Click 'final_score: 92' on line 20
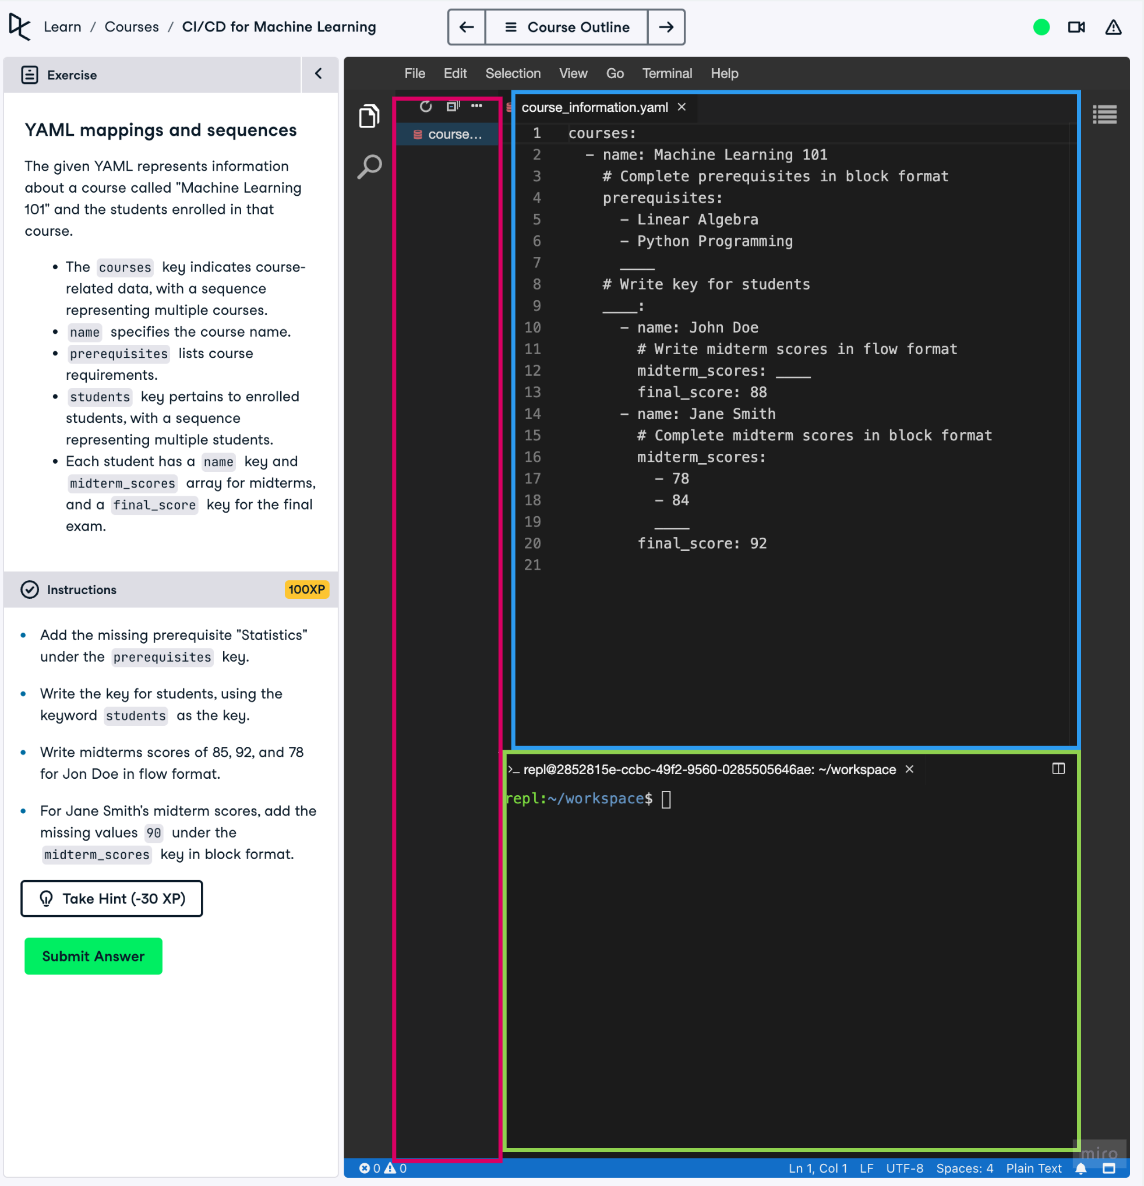 click(x=702, y=543)
